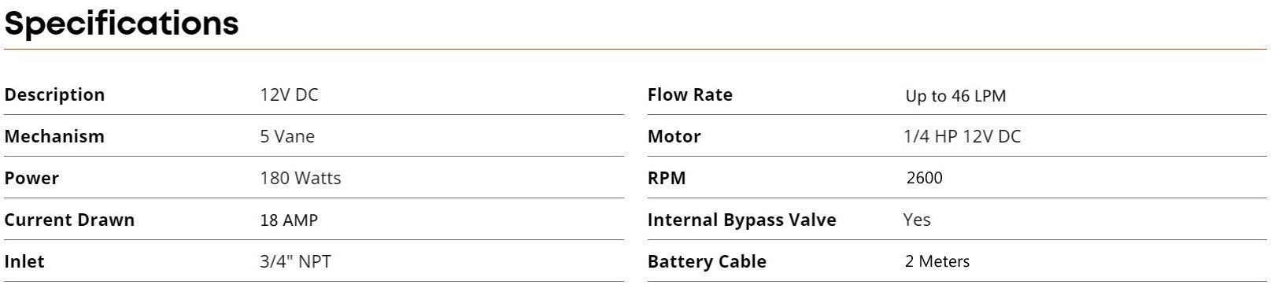The width and height of the screenshot is (1271, 292).
Task: Select the Flow Rate label
Action: (690, 95)
